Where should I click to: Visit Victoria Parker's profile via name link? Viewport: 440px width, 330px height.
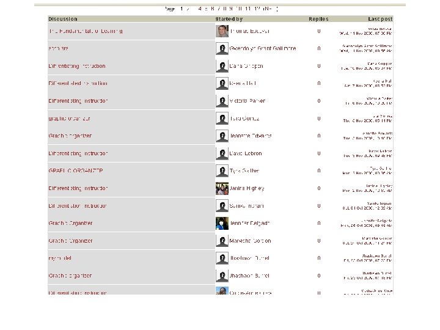click(x=248, y=101)
